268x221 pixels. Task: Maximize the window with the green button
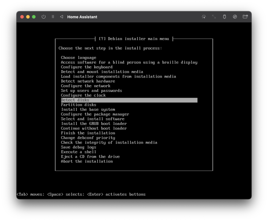(x=34, y=17)
